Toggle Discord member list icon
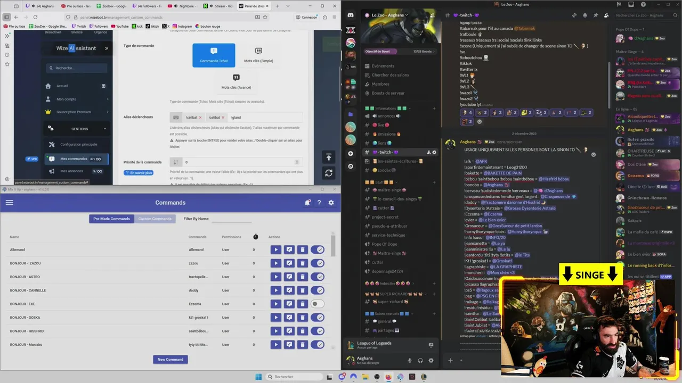 coord(606,15)
